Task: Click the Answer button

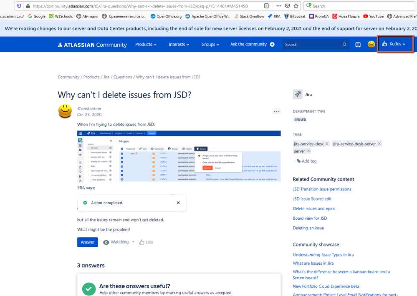Action: pos(88,242)
